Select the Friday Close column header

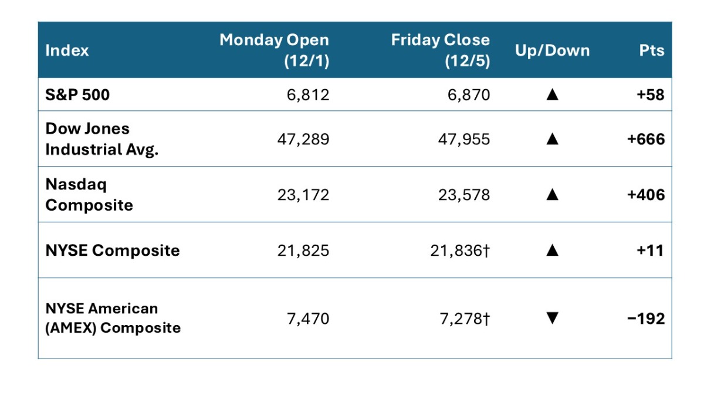(x=440, y=50)
